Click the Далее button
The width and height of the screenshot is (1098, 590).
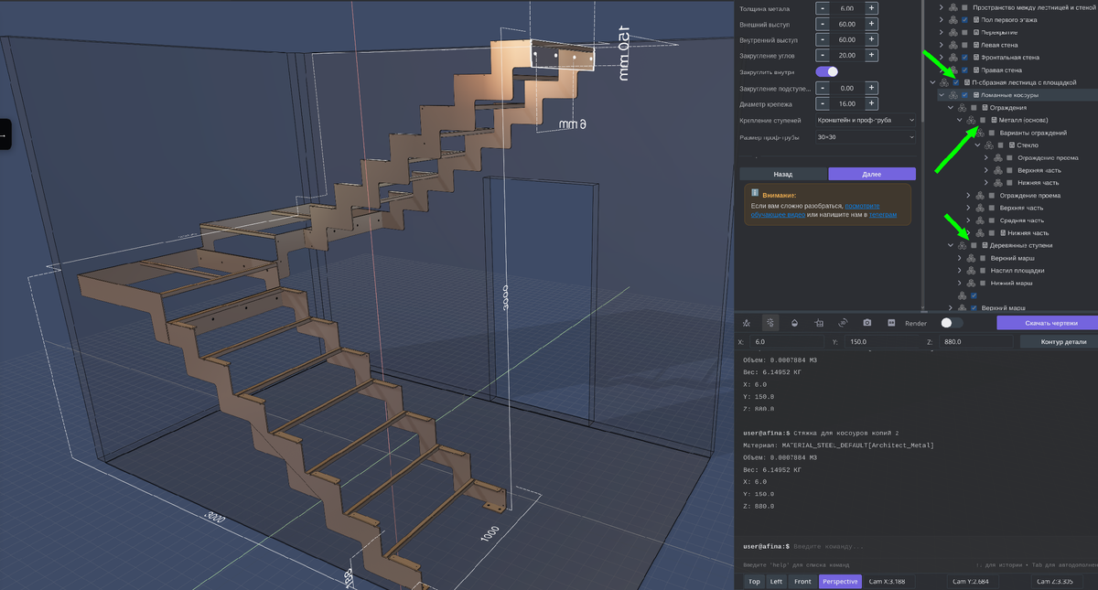point(872,174)
